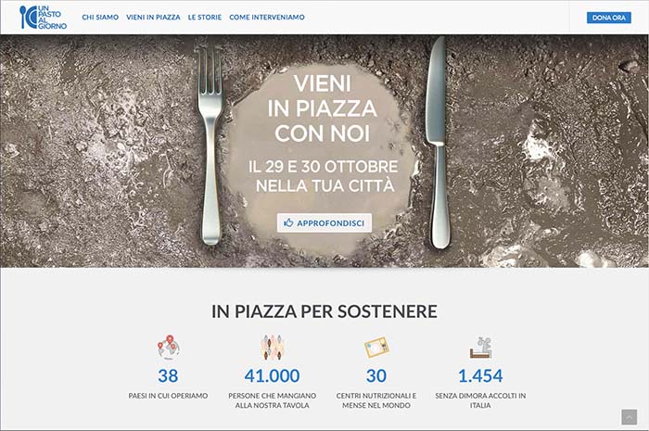Click the plate and placemat icon
Screen dimensions: 649x431
[376, 348]
